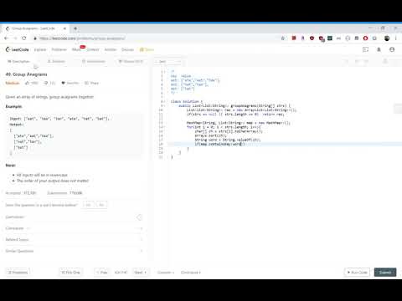Click the red circle extension icon

(365, 38)
